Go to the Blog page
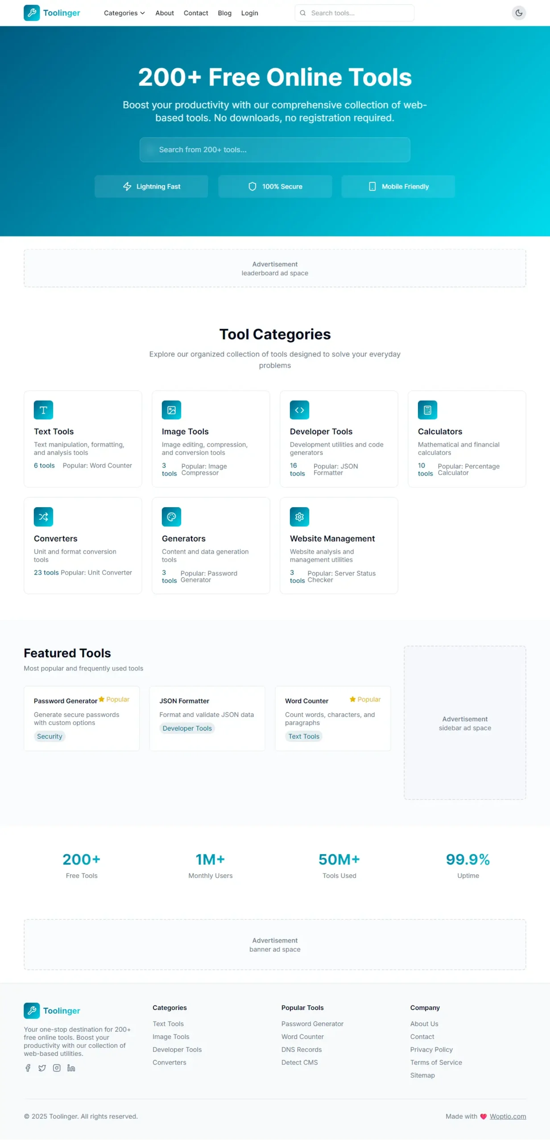This screenshot has height=1142, width=550. (224, 13)
